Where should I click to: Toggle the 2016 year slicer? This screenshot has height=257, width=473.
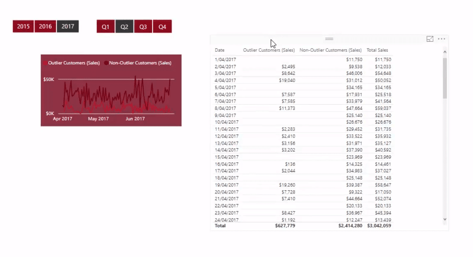[45, 26]
